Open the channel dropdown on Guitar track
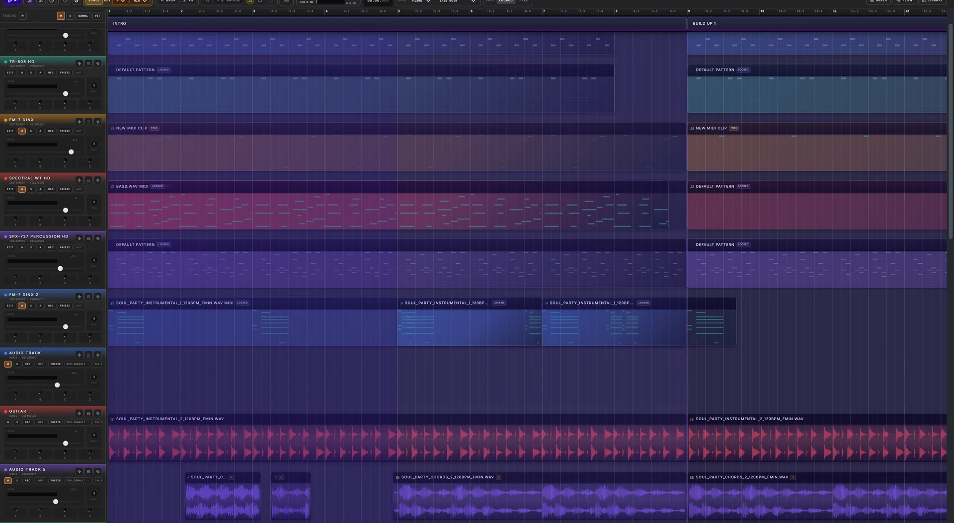 point(98,422)
